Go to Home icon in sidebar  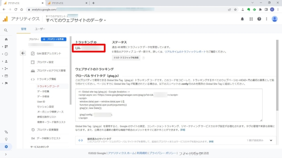tap(6, 39)
